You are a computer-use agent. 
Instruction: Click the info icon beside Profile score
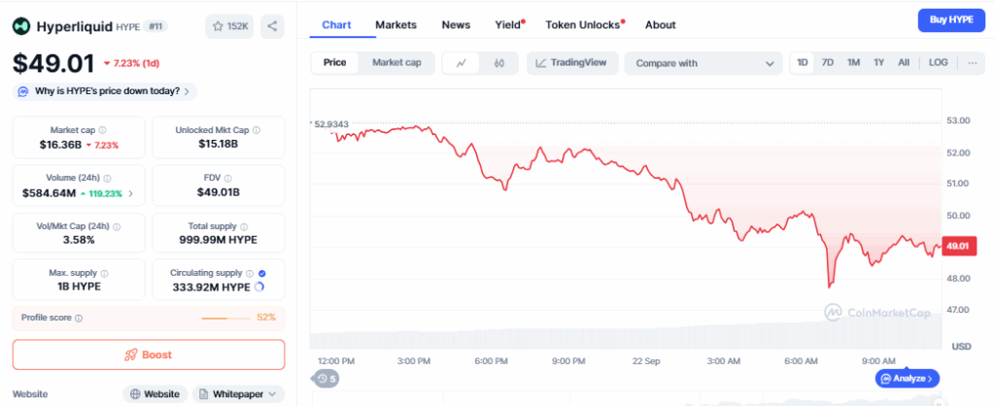pyautogui.click(x=79, y=318)
